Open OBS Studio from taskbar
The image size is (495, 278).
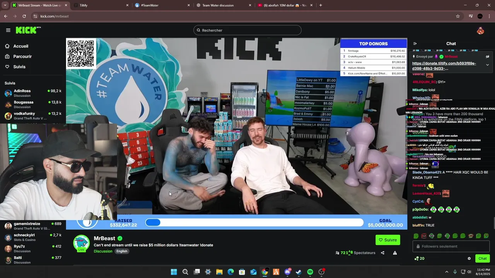pyautogui.click(x=321, y=272)
